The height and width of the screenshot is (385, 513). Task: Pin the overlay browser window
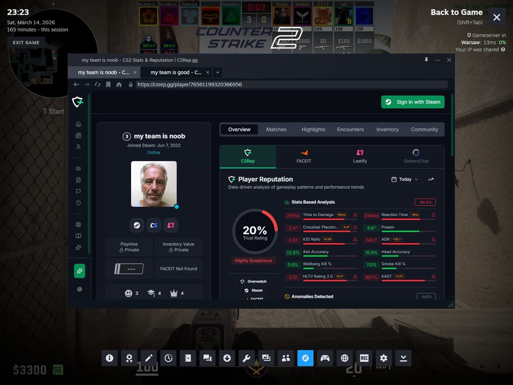(x=426, y=60)
